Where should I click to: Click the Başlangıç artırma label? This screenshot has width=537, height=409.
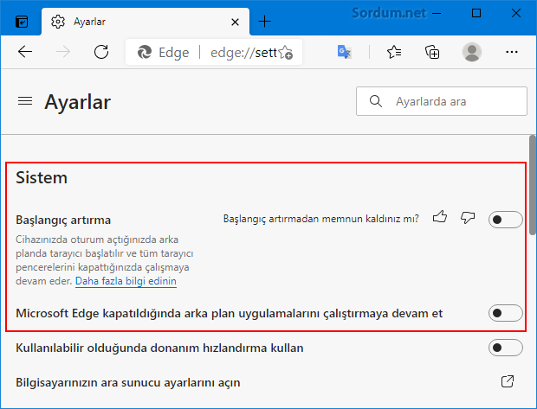63,220
